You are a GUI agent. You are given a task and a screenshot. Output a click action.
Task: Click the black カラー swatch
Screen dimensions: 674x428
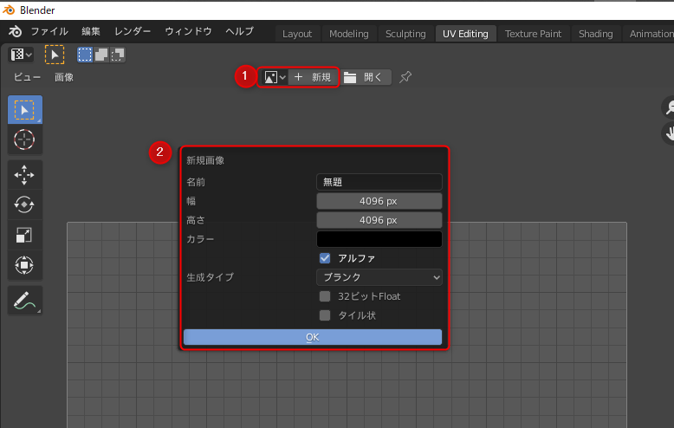coord(379,239)
